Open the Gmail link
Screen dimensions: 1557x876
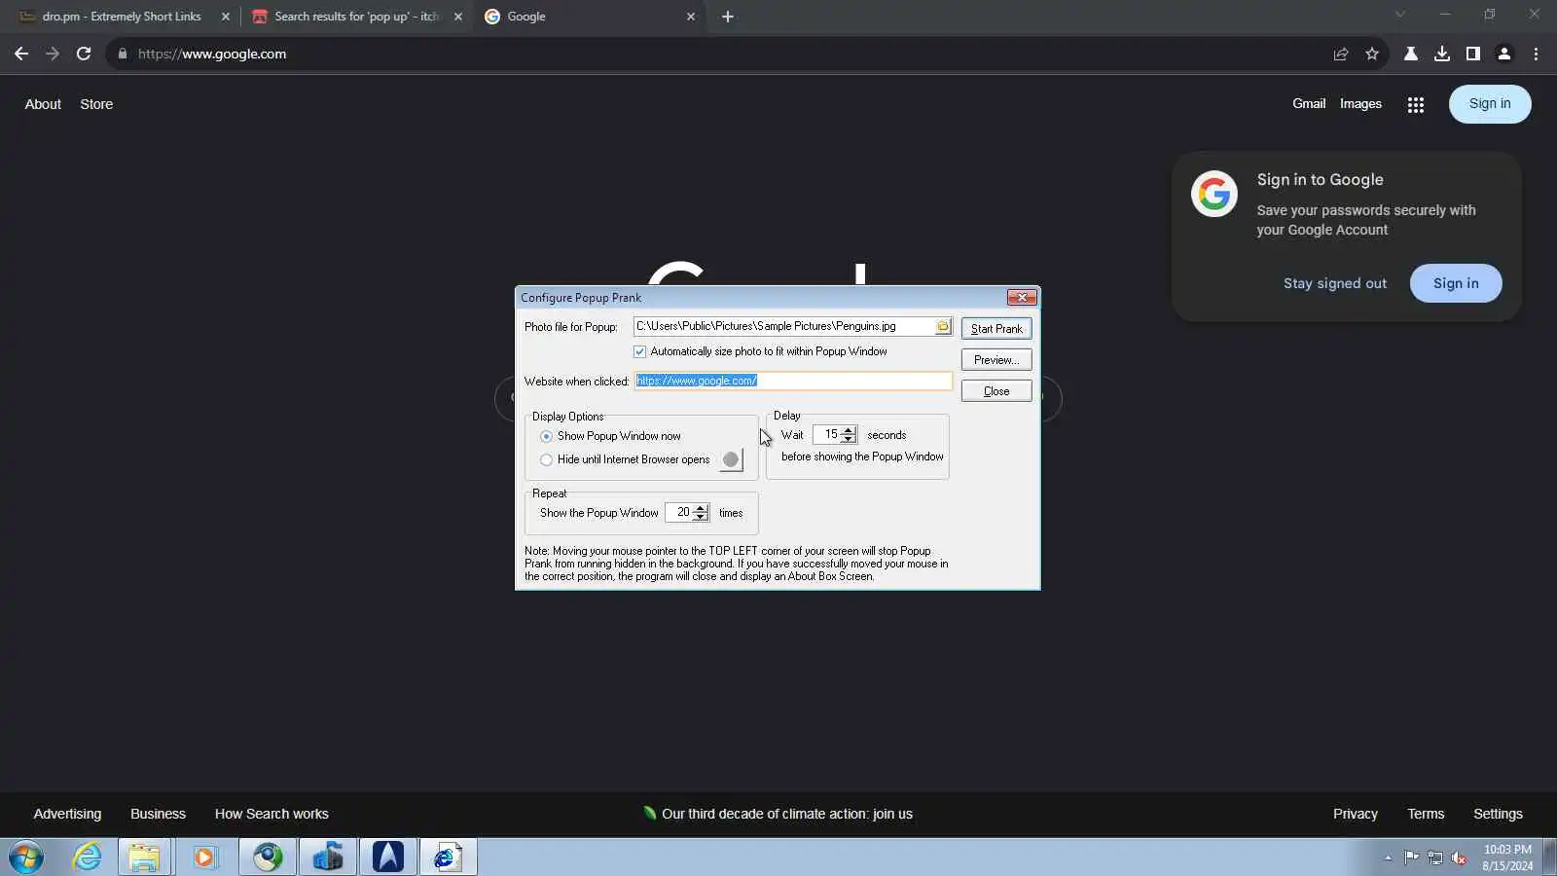click(x=1309, y=104)
